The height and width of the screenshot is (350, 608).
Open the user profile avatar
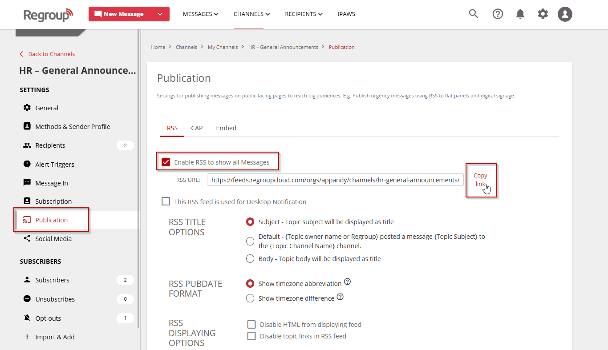click(565, 14)
